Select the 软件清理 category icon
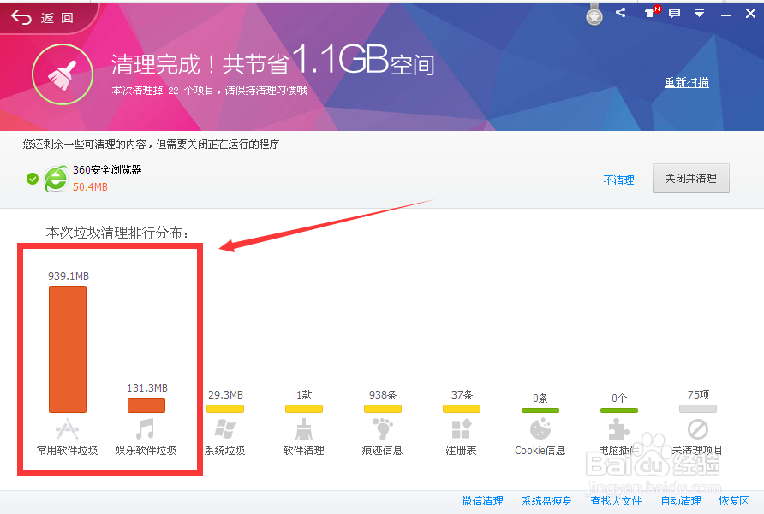764x514 pixels. coord(304,428)
